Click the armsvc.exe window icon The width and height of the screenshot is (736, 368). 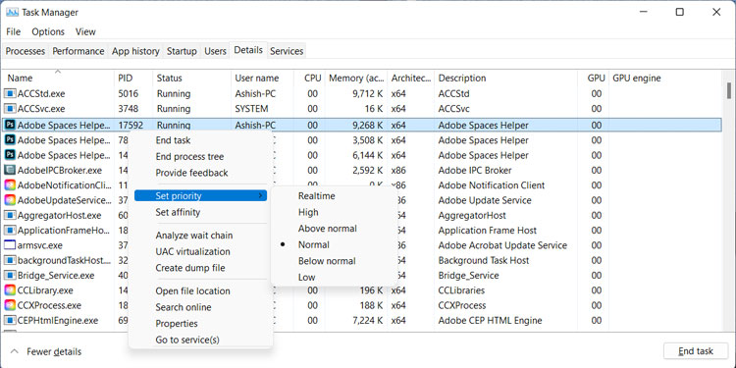10,245
